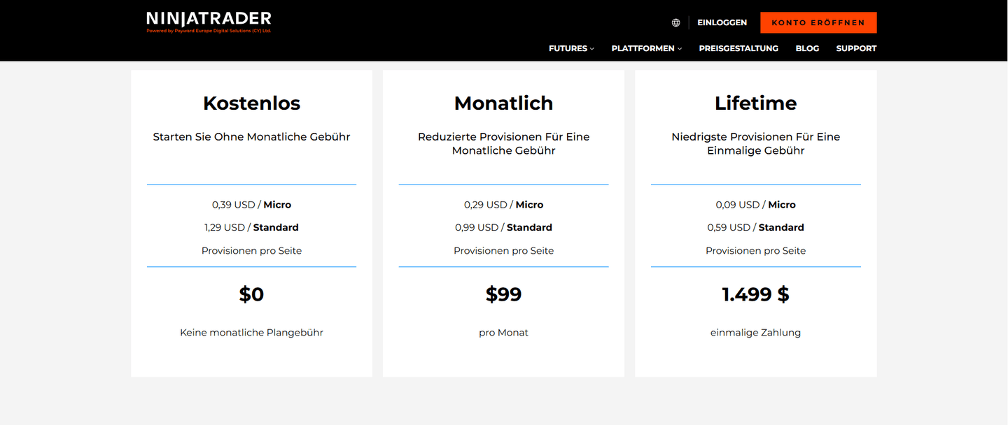This screenshot has width=1008, height=425.
Task: Click 'Provisionen pro Seite' in Lifetime card
Action: pyautogui.click(x=755, y=251)
